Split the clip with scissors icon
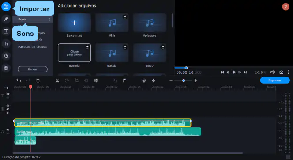 point(57,80)
